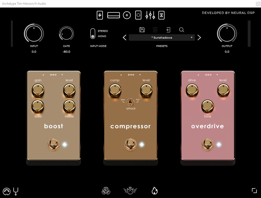The width and height of the screenshot is (261, 198).
Task: Open the Sunshadows preset dropdown
Action: coord(162,38)
